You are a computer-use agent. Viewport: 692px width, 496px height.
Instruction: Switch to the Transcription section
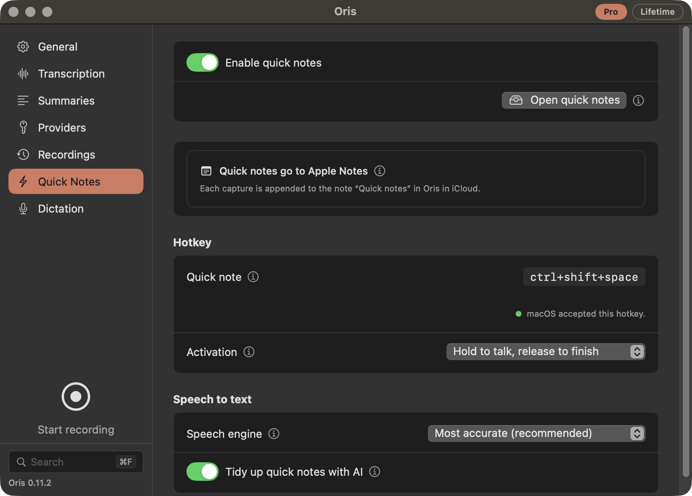[76, 74]
